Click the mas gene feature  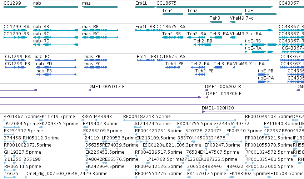coord(100,7)
